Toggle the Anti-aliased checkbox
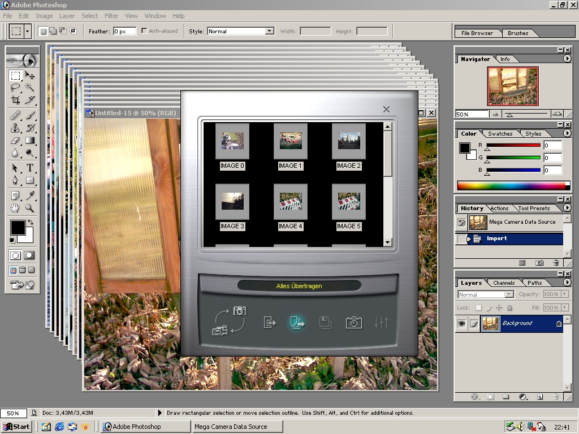This screenshot has height=434, width=579. click(144, 31)
